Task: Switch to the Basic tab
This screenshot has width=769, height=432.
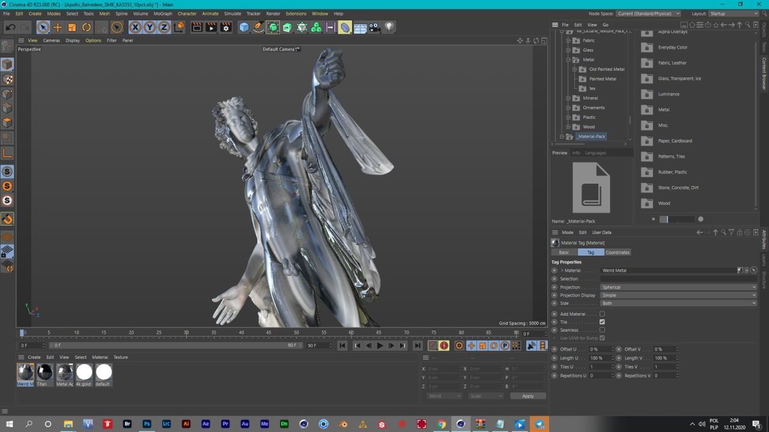Action: (564, 252)
